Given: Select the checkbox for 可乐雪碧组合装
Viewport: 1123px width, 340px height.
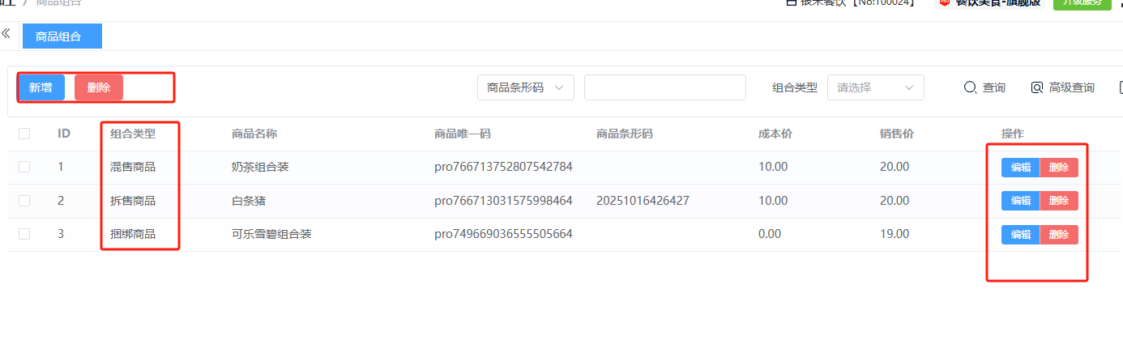Looking at the screenshot, I should (x=24, y=234).
